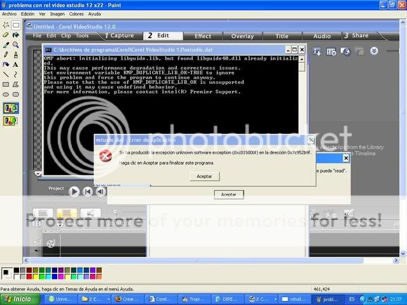This screenshot has width=407, height=305.
Task: Click Aceptar in the vstudio.dat error dialog
Action: click(205, 177)
